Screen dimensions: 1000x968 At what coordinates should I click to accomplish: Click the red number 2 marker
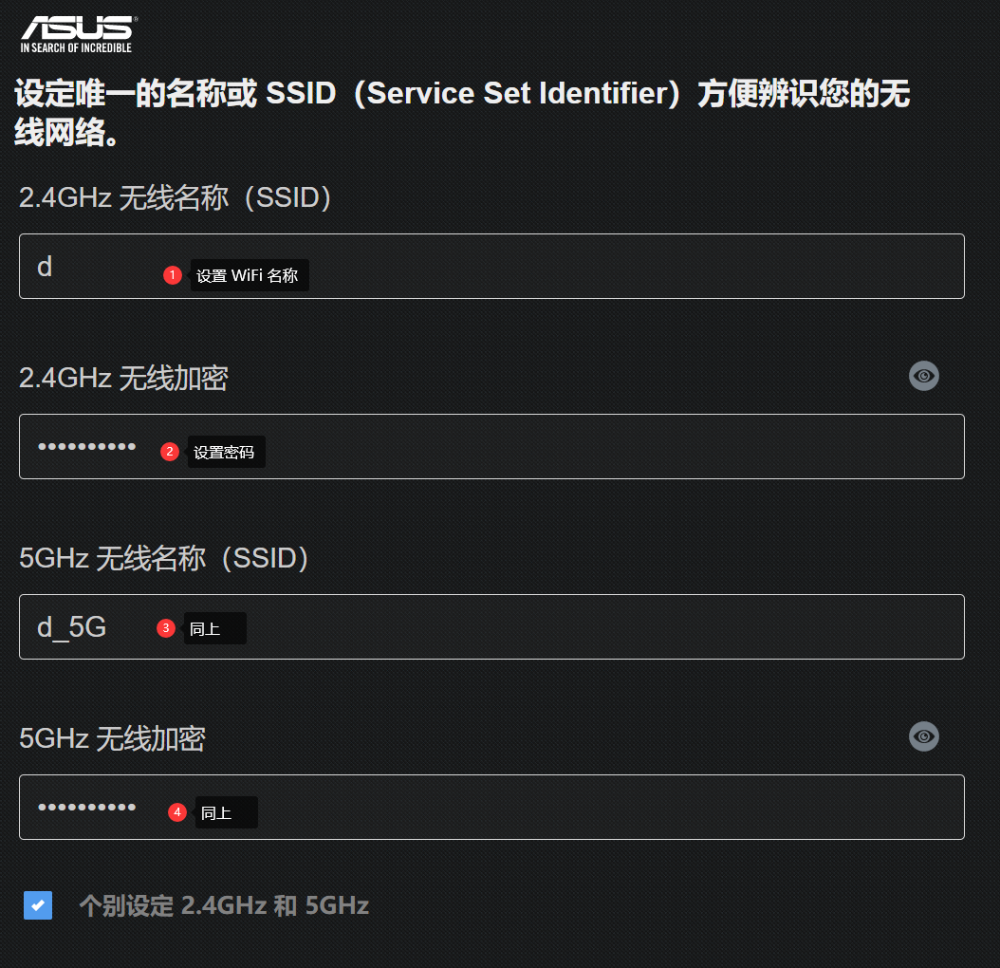(x=170, y=452)
